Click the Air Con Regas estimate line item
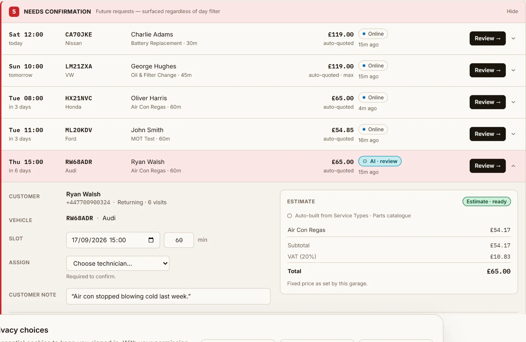The height and width of the screenshot is (342, 526). pyautogui.click(x=399, y=230)
